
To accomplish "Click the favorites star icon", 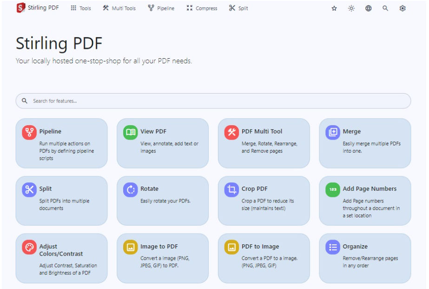I will (334, 8).
